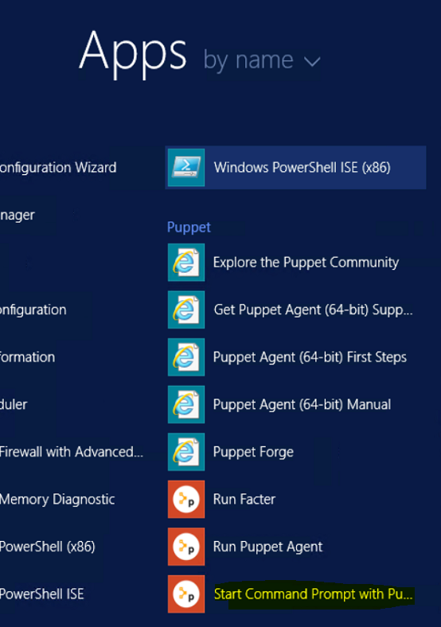Select the Puppet group heading

pos(189,228)
